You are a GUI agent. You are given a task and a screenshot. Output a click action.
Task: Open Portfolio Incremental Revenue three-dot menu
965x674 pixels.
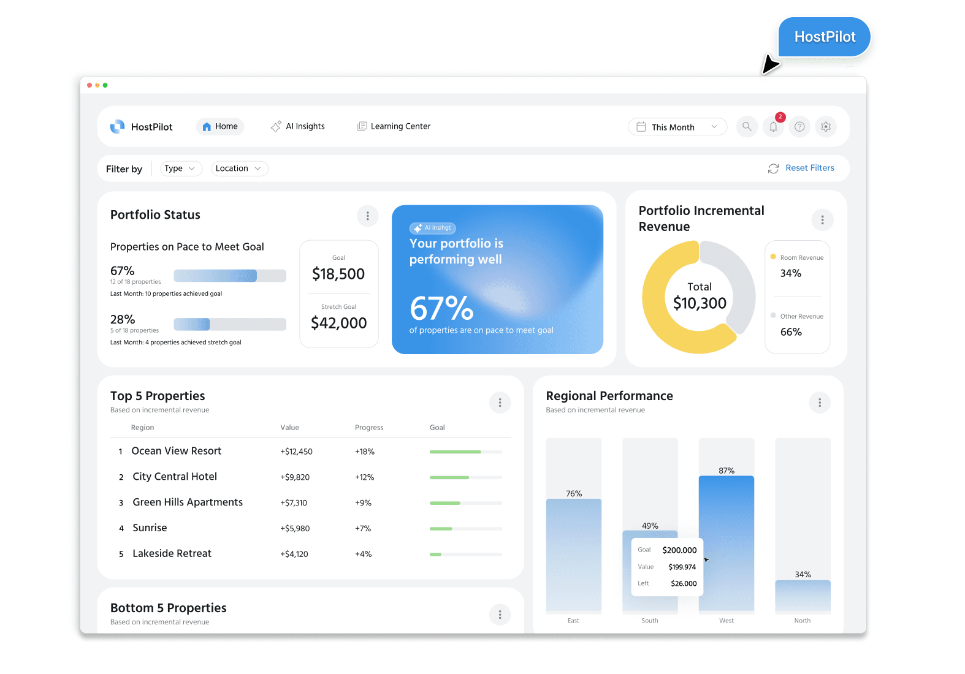tap(822, 219)
